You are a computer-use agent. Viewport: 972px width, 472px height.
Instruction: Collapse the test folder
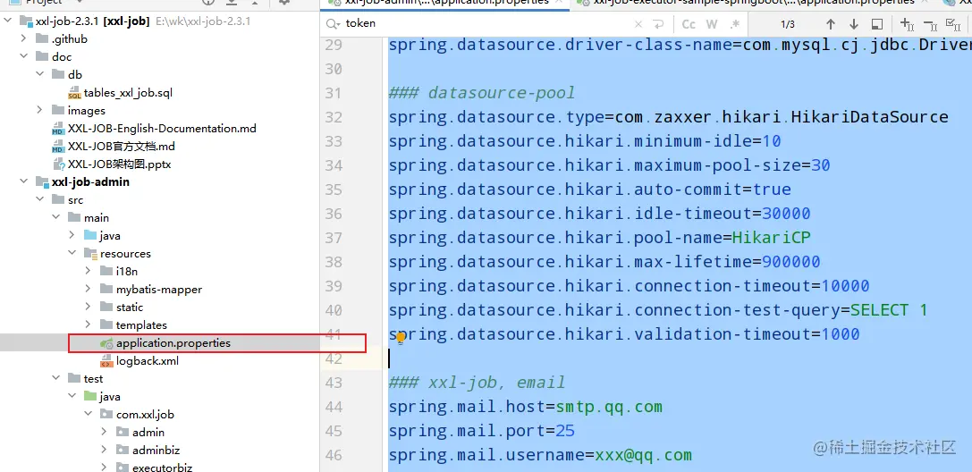pos(55,378)
